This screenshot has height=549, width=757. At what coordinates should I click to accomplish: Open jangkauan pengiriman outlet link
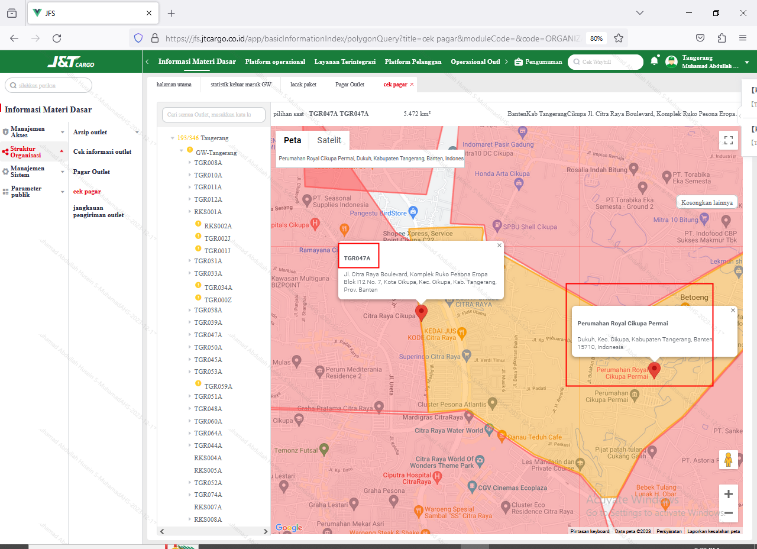pos(98,211)
